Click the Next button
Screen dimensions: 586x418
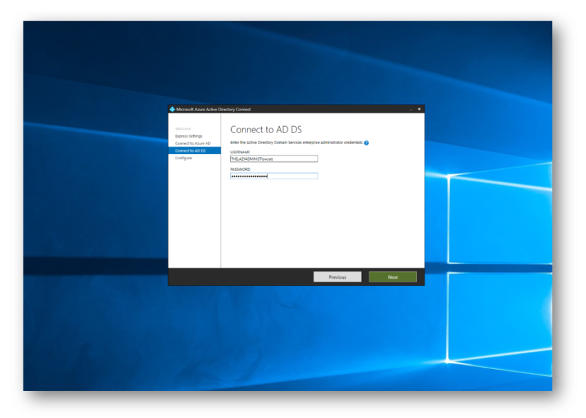click(x=393, y=277)
